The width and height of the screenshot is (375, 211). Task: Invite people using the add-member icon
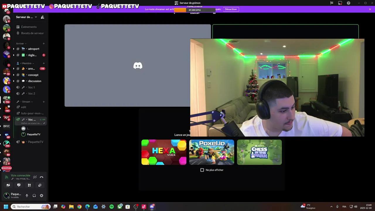(42, 17)
